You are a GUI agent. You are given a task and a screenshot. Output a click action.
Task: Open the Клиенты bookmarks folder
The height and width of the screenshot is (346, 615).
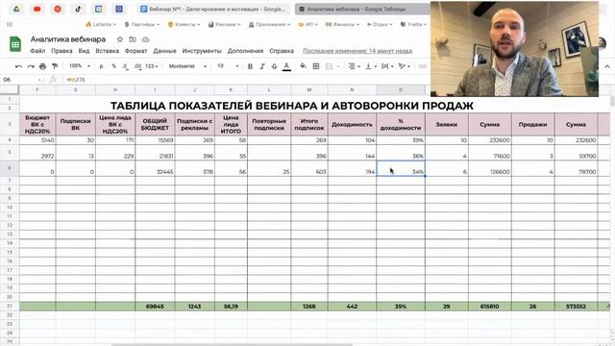[x=184, y=24]
